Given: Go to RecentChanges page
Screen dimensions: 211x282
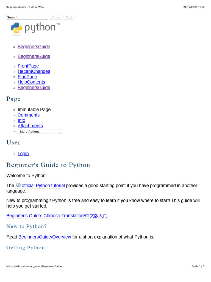Looking at the screenshot, I should 34,71.
